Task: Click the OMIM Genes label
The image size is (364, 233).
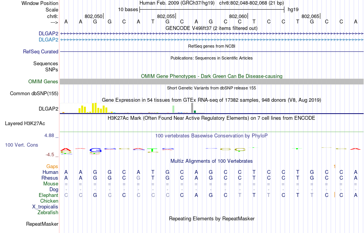Action: click(x=43, y=82)
